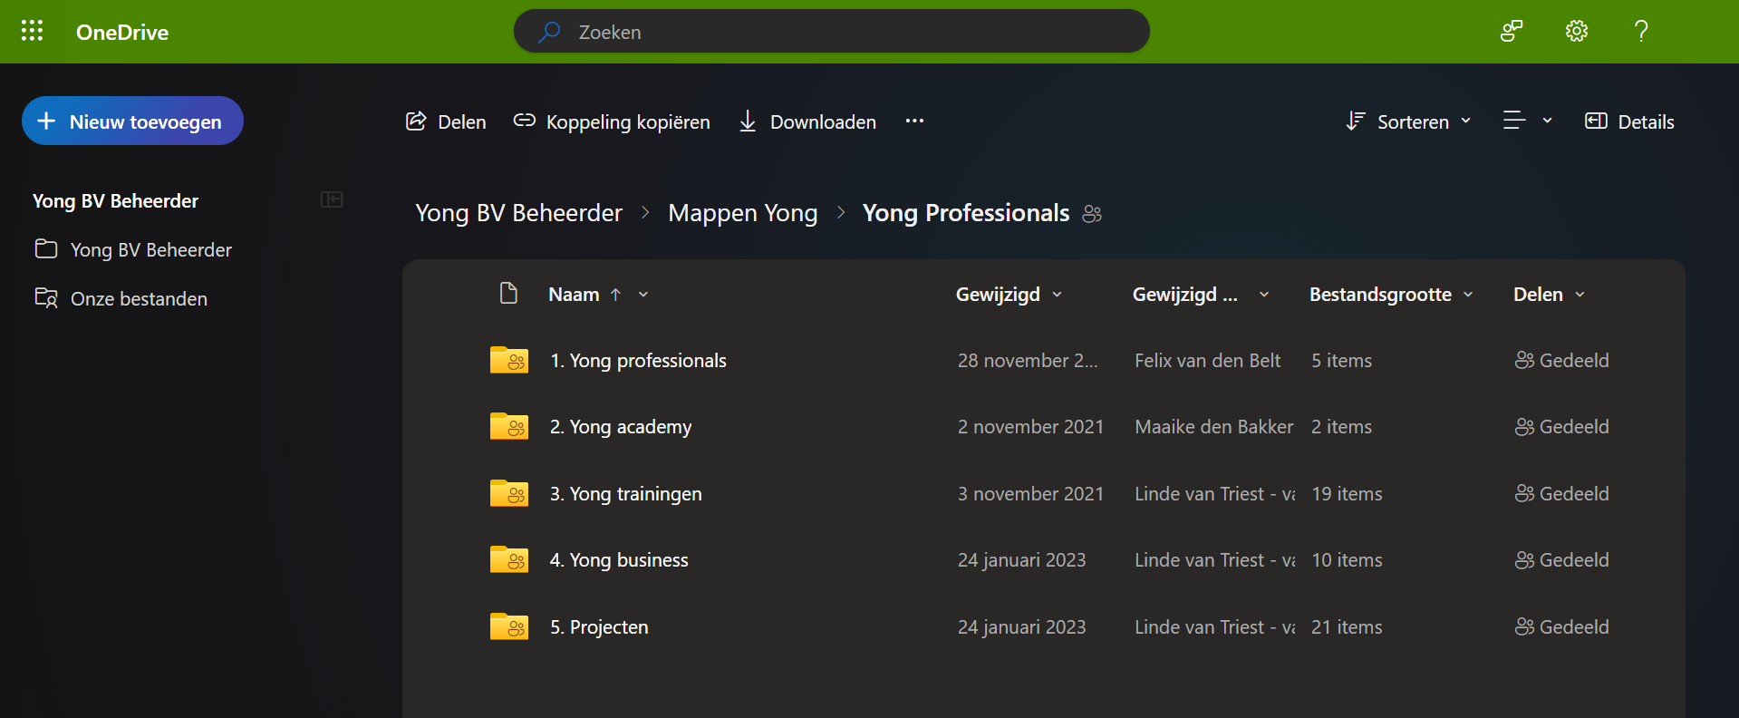Click Maaike den Bakker cell
This screenshot has width=1739, height=718.
pos(1214,427)
